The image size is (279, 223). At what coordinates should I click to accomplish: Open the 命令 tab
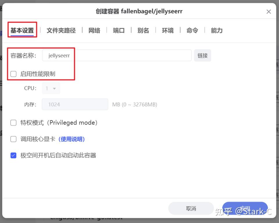[192, 30]
